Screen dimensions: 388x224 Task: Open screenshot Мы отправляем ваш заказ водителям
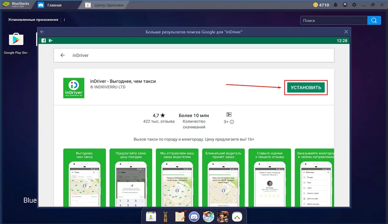(177, 177)
